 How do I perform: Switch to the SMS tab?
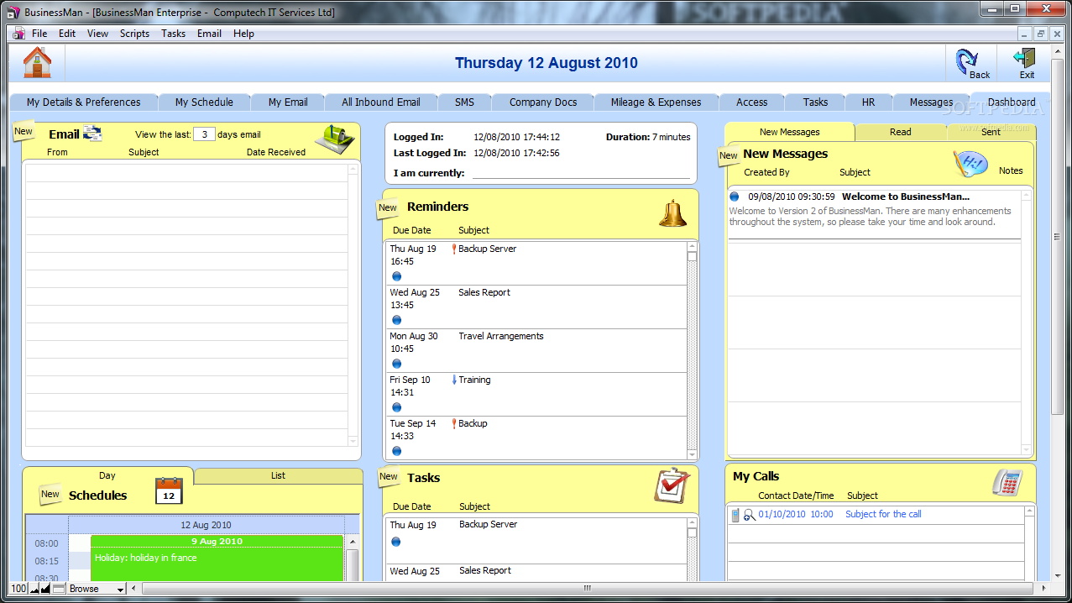click(465, 102)
